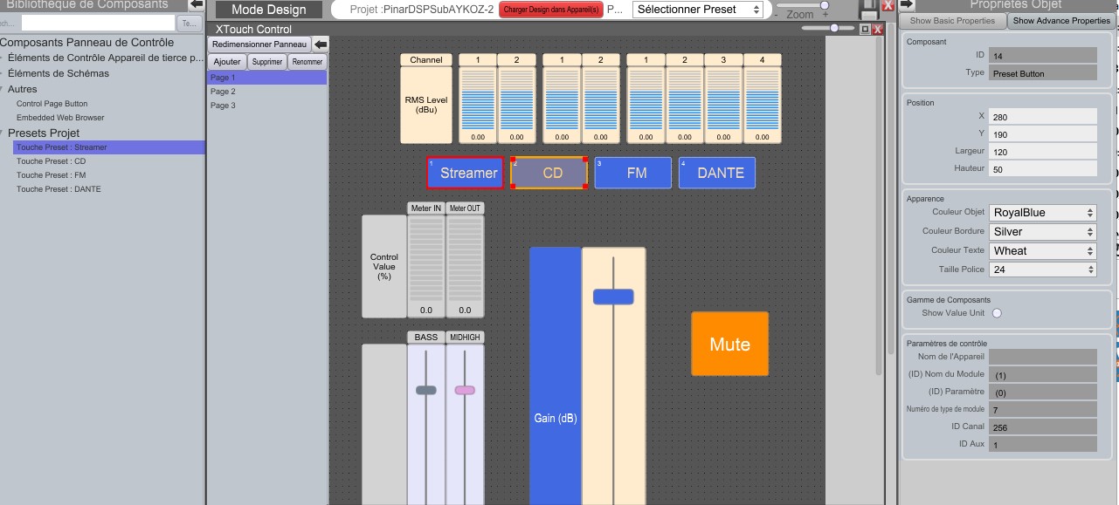1119x505 pixels.
Task: Select the DANTE preset button on canvas
Action: [717, 173]
